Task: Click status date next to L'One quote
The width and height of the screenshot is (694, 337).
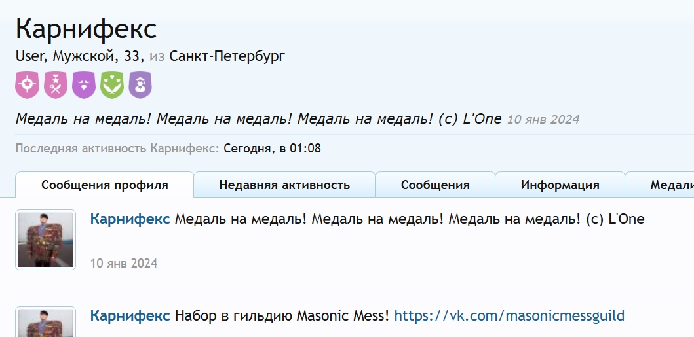Action: tap(543, 119)
